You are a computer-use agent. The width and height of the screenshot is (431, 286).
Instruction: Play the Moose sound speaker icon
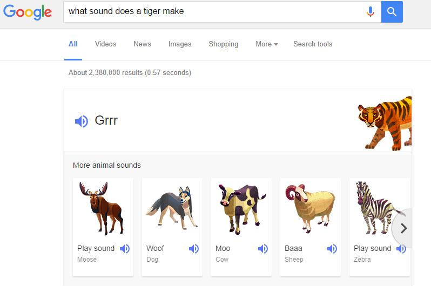[125, 249]
